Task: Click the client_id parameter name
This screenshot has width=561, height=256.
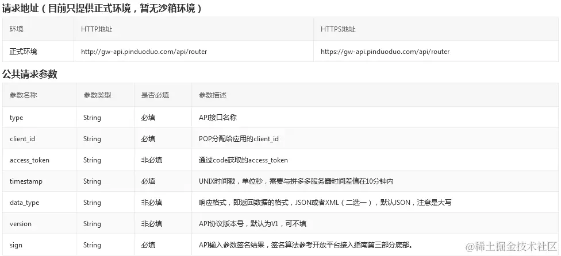Action: pyautogui.click(x=22, y=139)
